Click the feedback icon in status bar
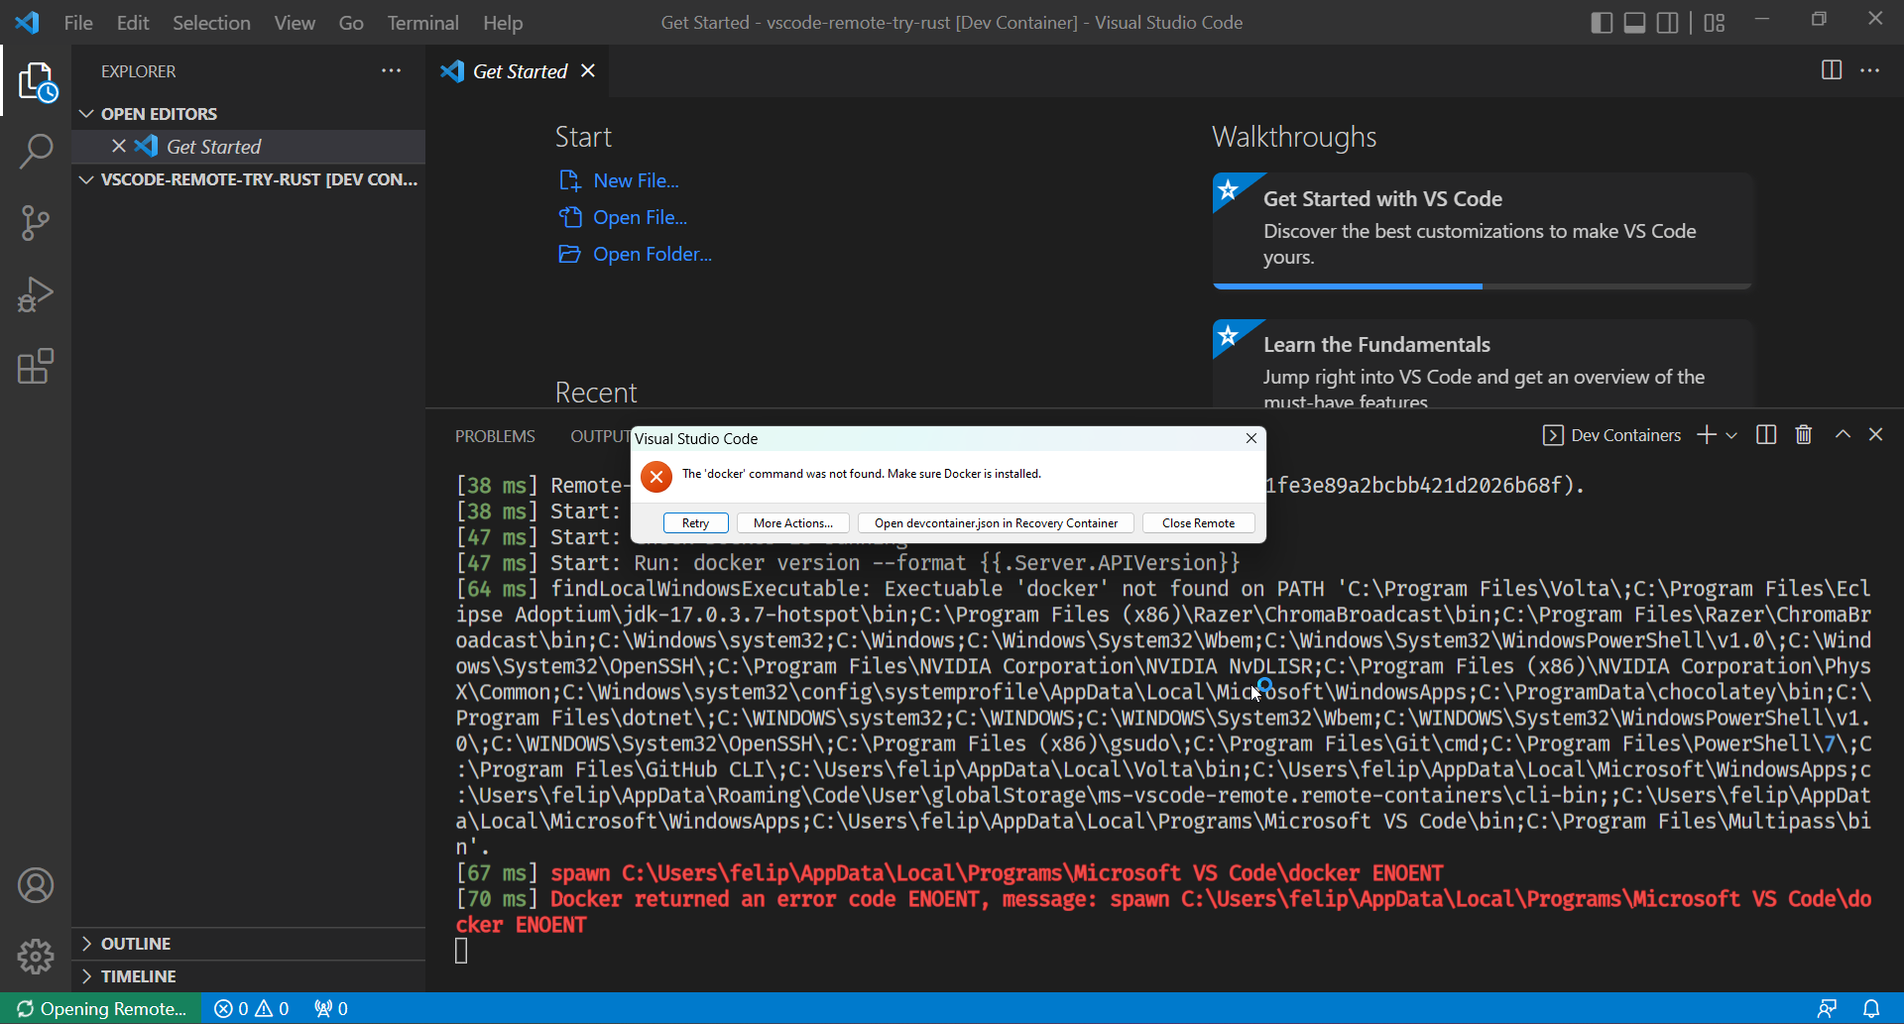The image size is (1904, 1024). (x=1827, y=1008)
